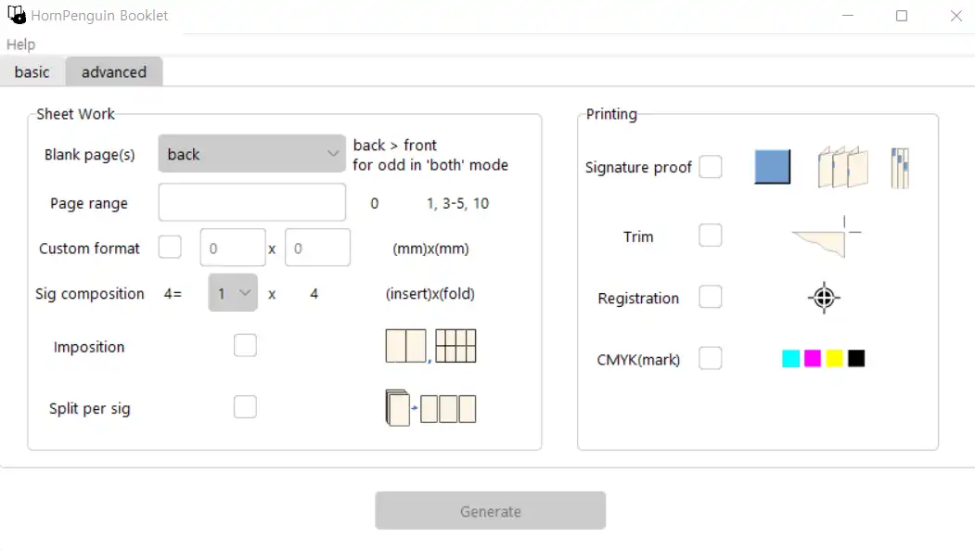Enable the Imposition checkbox
Image resolution: width=975 pixels, height=550 pixels.
(x=245, y=346)
